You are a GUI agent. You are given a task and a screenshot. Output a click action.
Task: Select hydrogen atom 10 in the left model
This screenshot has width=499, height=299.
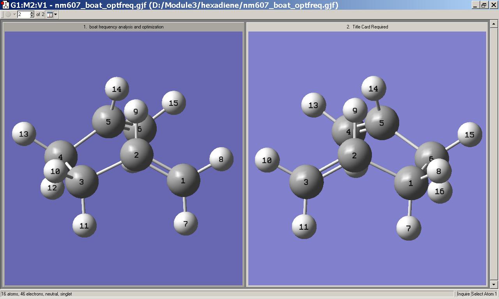[55, 171]
